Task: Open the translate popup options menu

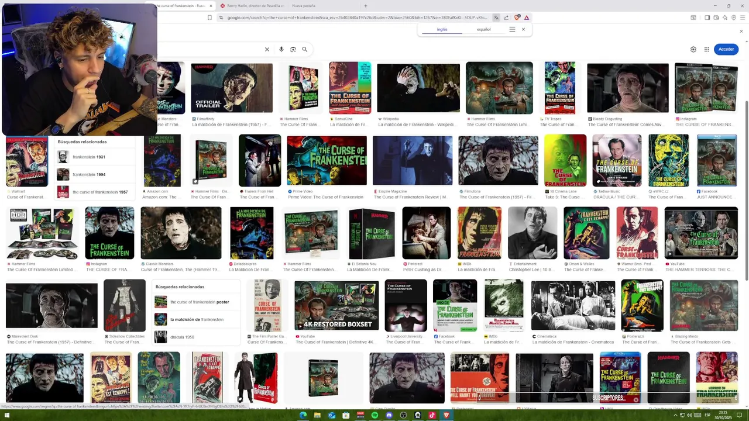Action: click(512, 29)
